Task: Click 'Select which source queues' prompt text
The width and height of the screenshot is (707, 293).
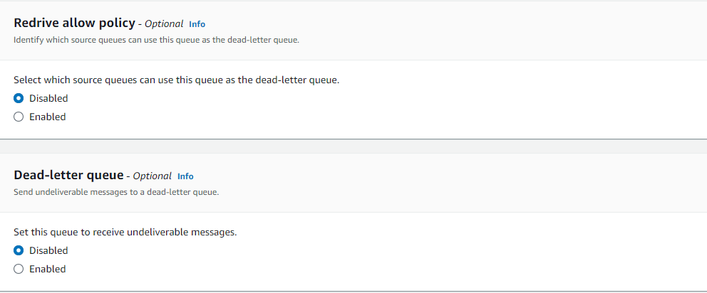Action: point(176,80)
